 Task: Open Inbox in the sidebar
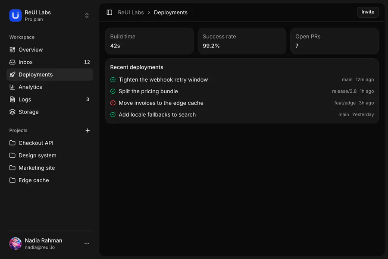pos(50,62)
